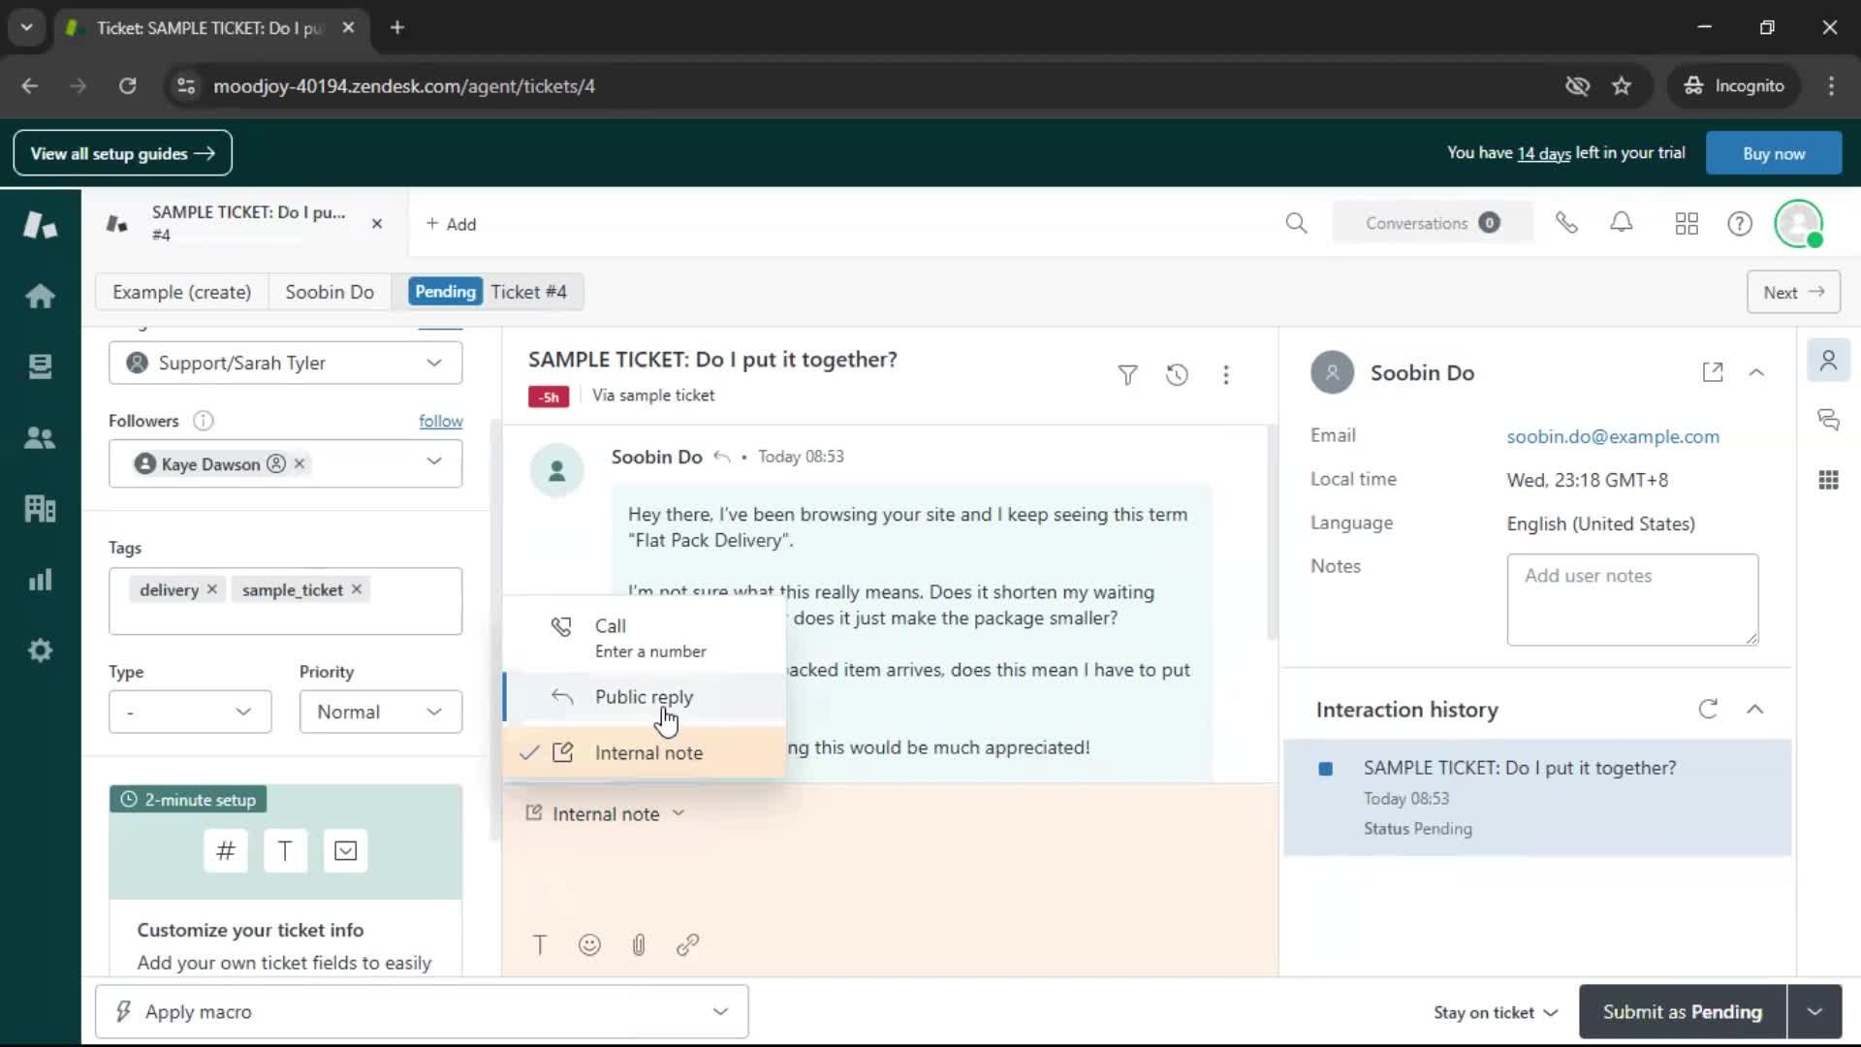
Task: Click the conversation scrollbar
Action: (1272, 533)
